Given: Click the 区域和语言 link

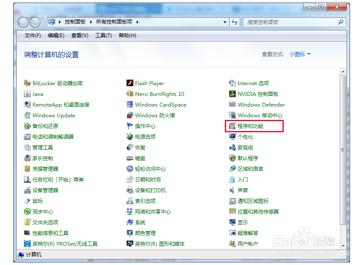Looking at the screenshot, I should (x=250, y=169).
